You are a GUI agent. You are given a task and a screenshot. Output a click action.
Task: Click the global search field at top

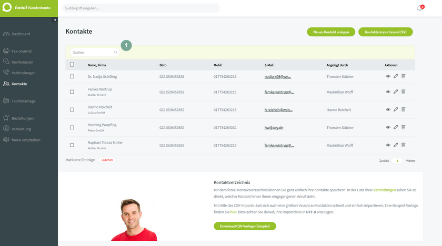coord(140,8)
